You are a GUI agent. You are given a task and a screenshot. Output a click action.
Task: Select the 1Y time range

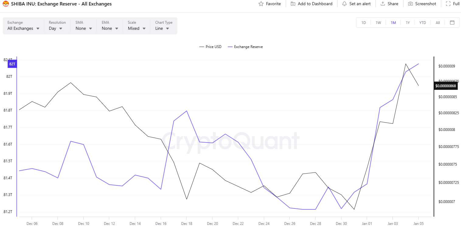(408, 23)
